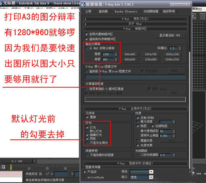
Task: Choose the 640x480 resolution preset
Action: click(130, 54)
